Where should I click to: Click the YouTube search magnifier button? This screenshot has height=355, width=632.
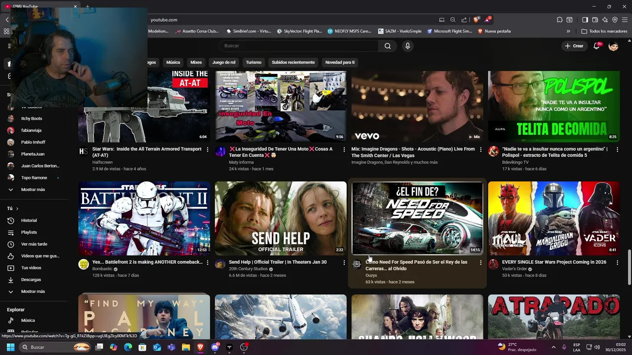click(388, 46)
